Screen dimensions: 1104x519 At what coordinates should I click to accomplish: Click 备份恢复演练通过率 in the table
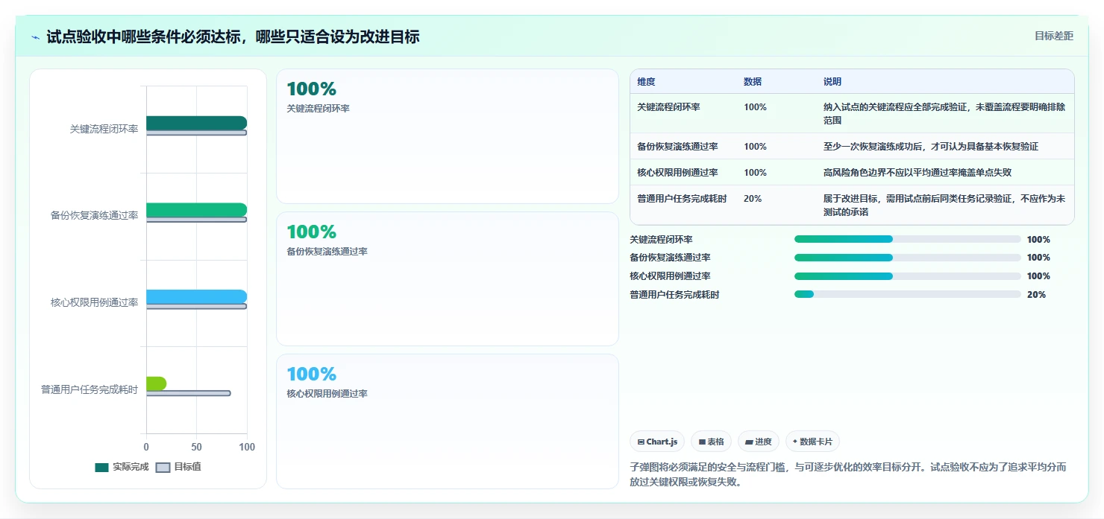pos(677,147)
